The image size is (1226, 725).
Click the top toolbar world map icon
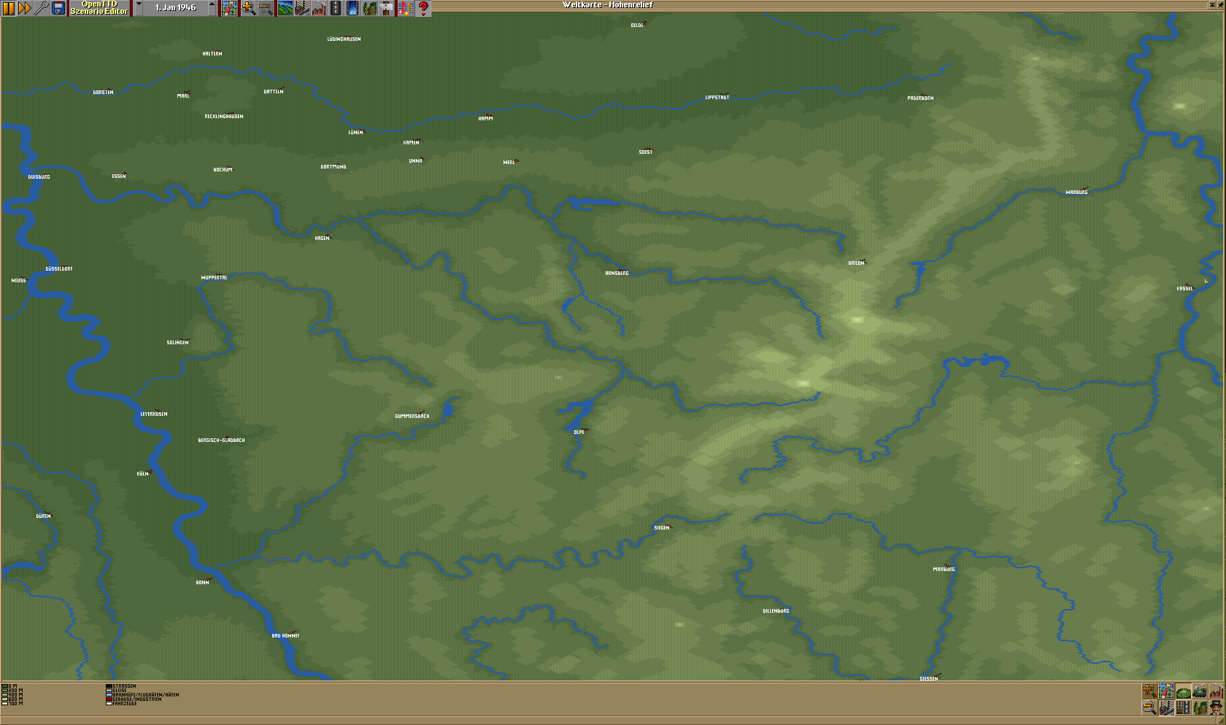(x=230, y=8)
